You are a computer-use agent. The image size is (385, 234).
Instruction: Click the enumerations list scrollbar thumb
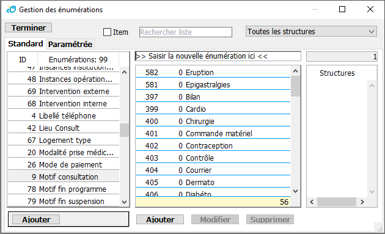click(x=124, y=130)
